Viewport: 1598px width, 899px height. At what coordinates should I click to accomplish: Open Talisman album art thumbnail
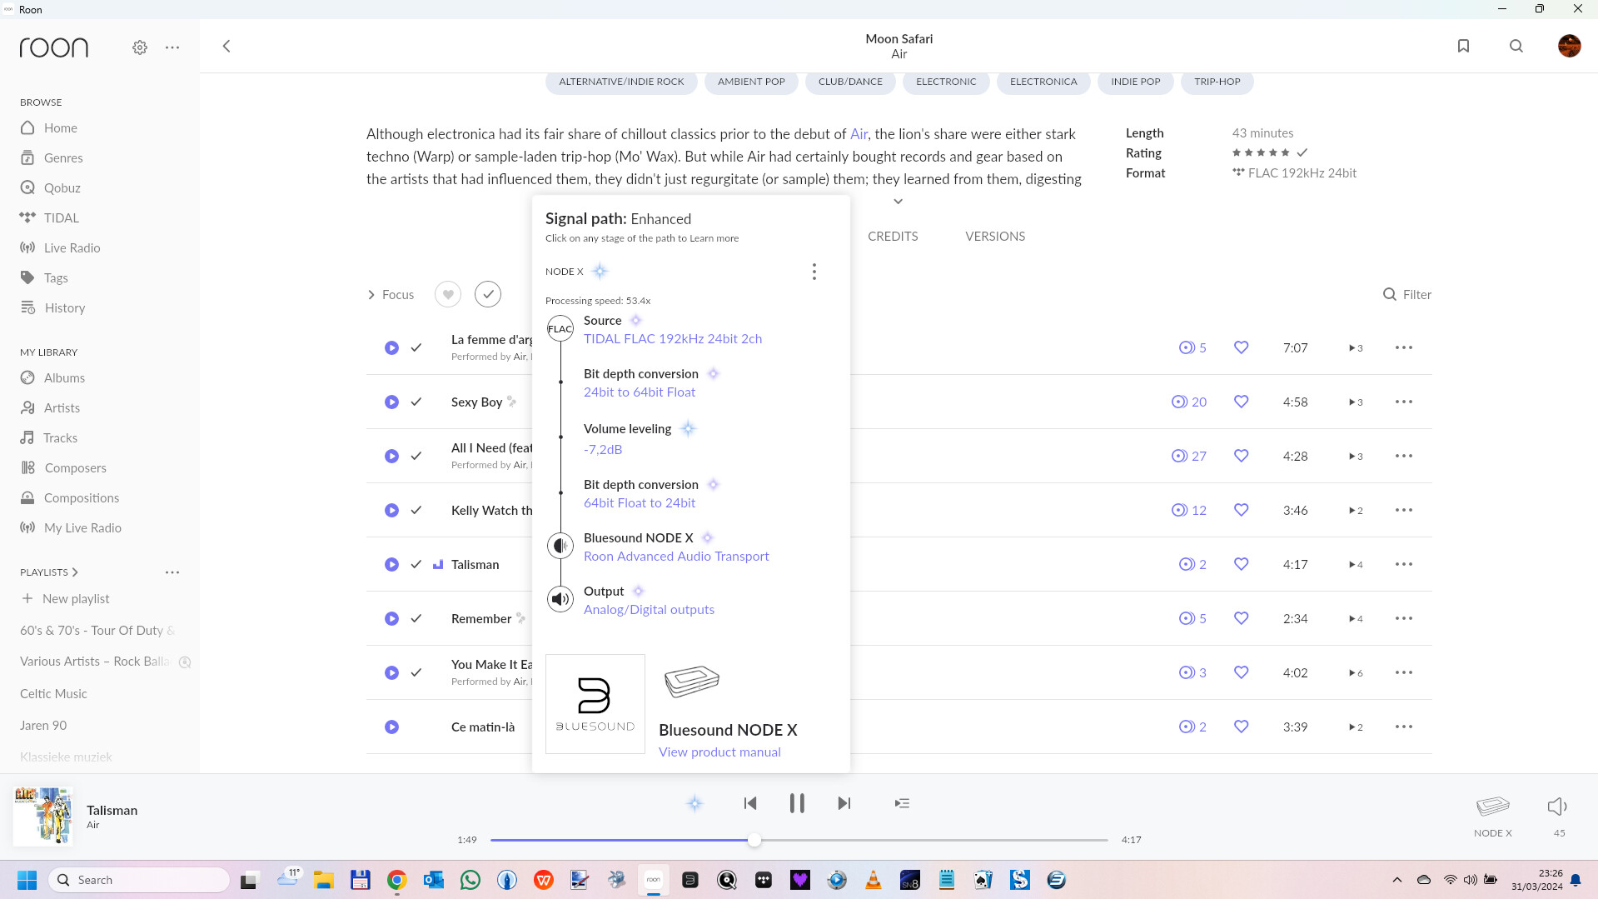coord(43,817)
